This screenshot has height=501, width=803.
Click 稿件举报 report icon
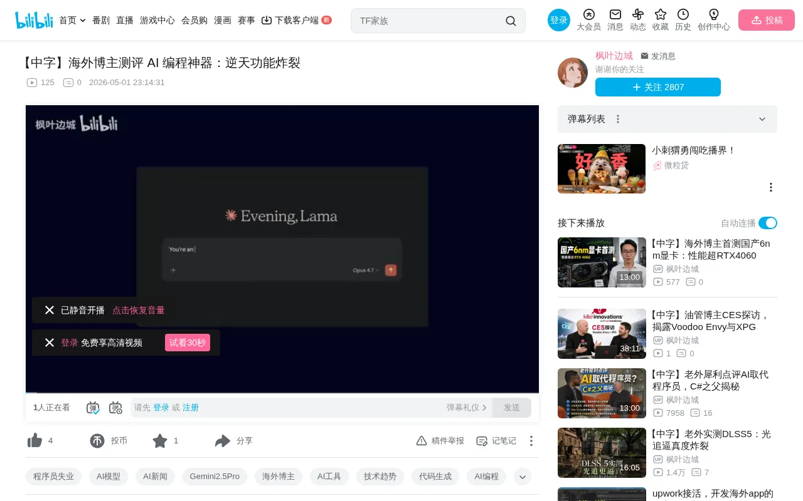tap(422, 441)
